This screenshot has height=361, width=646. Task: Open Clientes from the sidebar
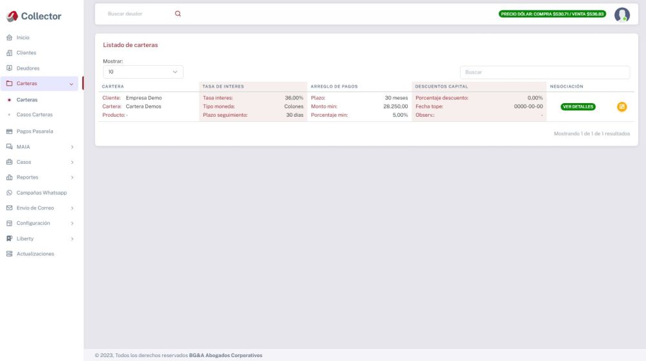[x=26, y=53]
